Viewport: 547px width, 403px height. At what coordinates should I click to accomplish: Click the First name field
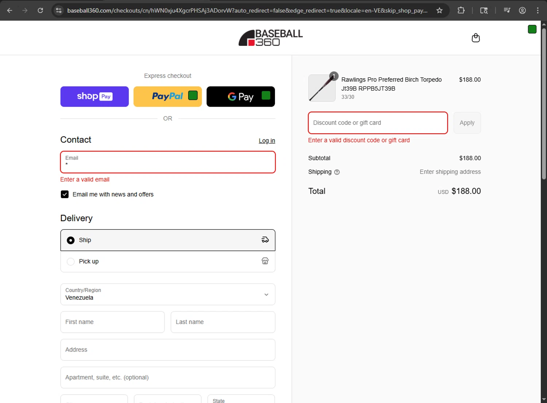pos(112,322)
